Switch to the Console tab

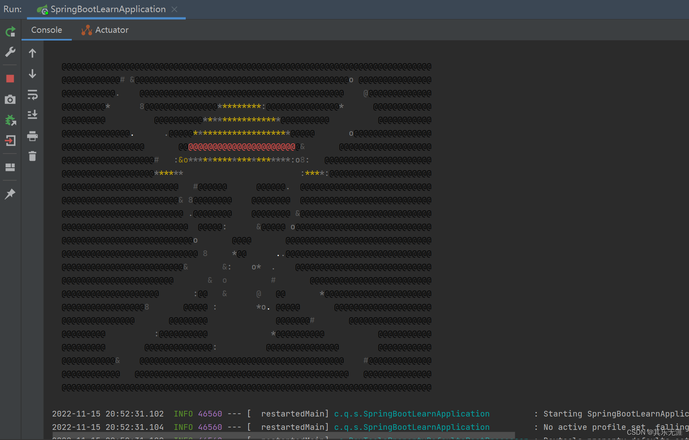tap(47, 30)
